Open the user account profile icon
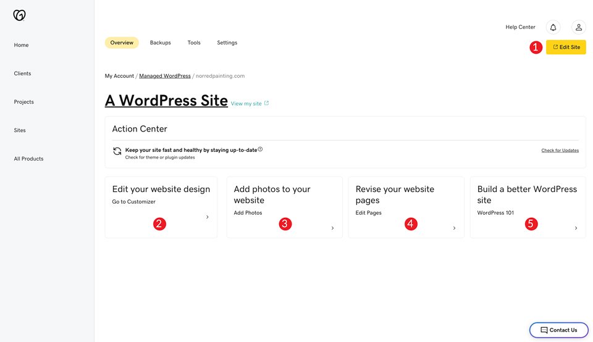Image resolution: width=593 pixels, height=342 pixels. (579, 27)
